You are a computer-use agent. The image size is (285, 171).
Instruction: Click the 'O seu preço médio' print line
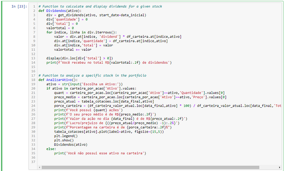[105, 114]
